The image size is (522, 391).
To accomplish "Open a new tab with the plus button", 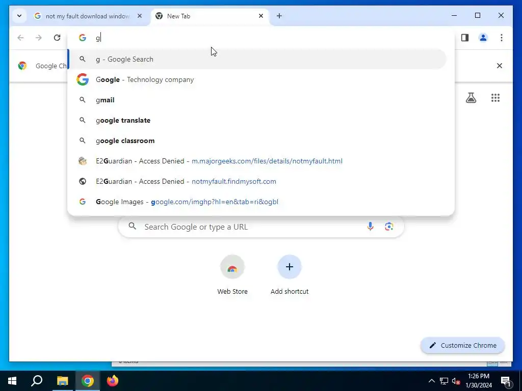I will [279, 16].
